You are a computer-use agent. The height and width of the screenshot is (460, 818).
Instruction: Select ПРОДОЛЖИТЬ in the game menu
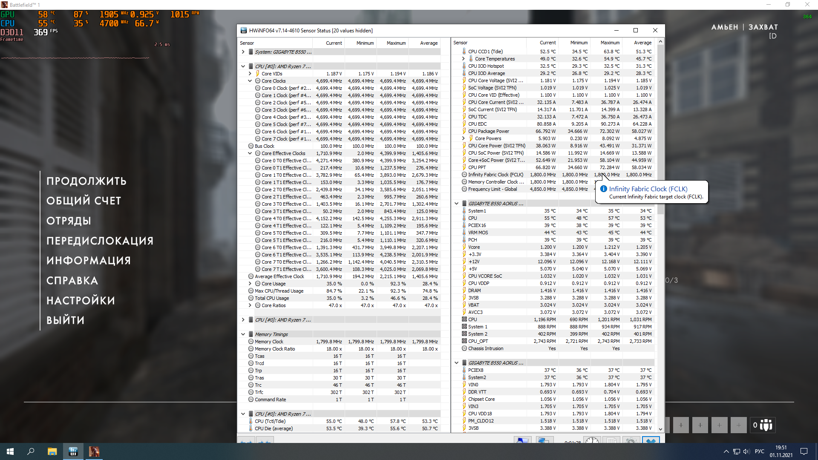click(86, 181)
